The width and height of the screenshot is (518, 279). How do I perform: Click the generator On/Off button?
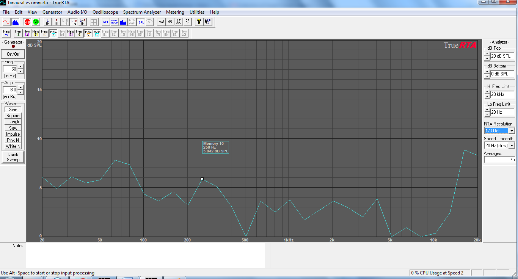pos(13,54)
